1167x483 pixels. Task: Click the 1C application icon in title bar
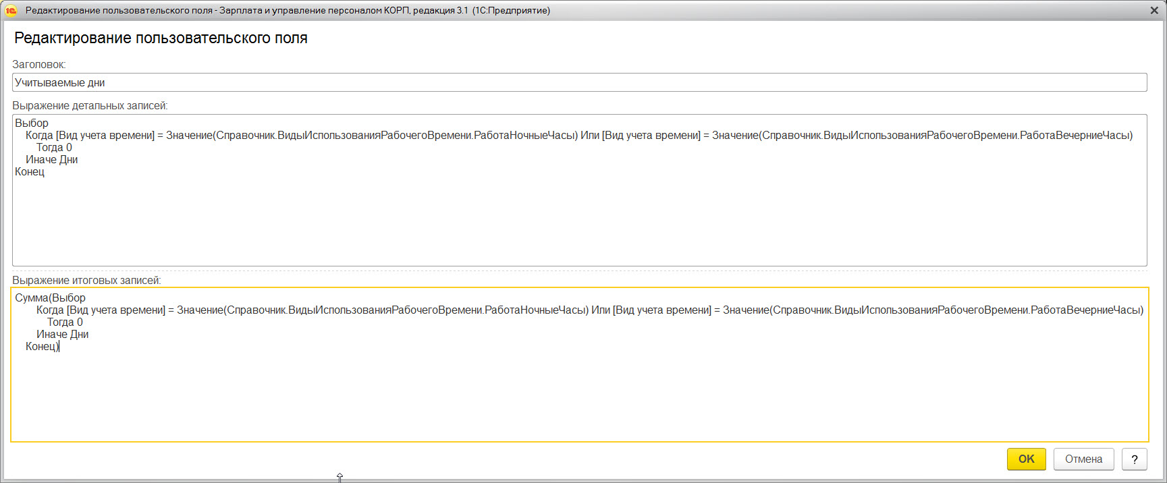click(11, 10)
